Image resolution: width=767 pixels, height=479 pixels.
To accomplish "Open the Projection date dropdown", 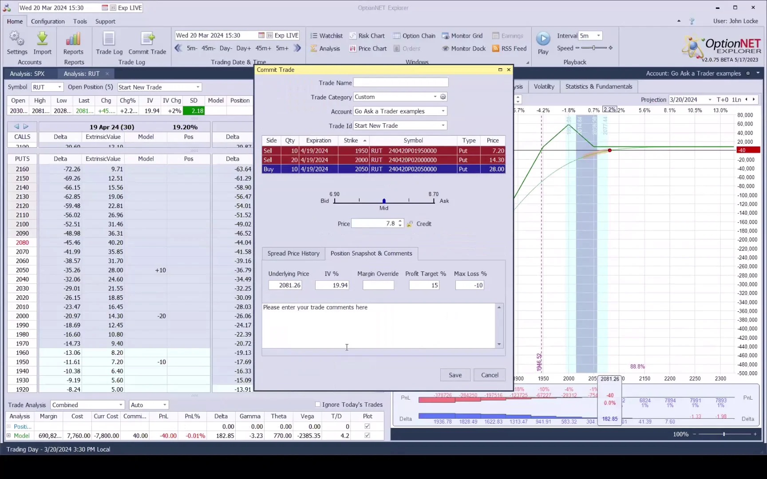I will pyautogui.click(x=710, y=100).
